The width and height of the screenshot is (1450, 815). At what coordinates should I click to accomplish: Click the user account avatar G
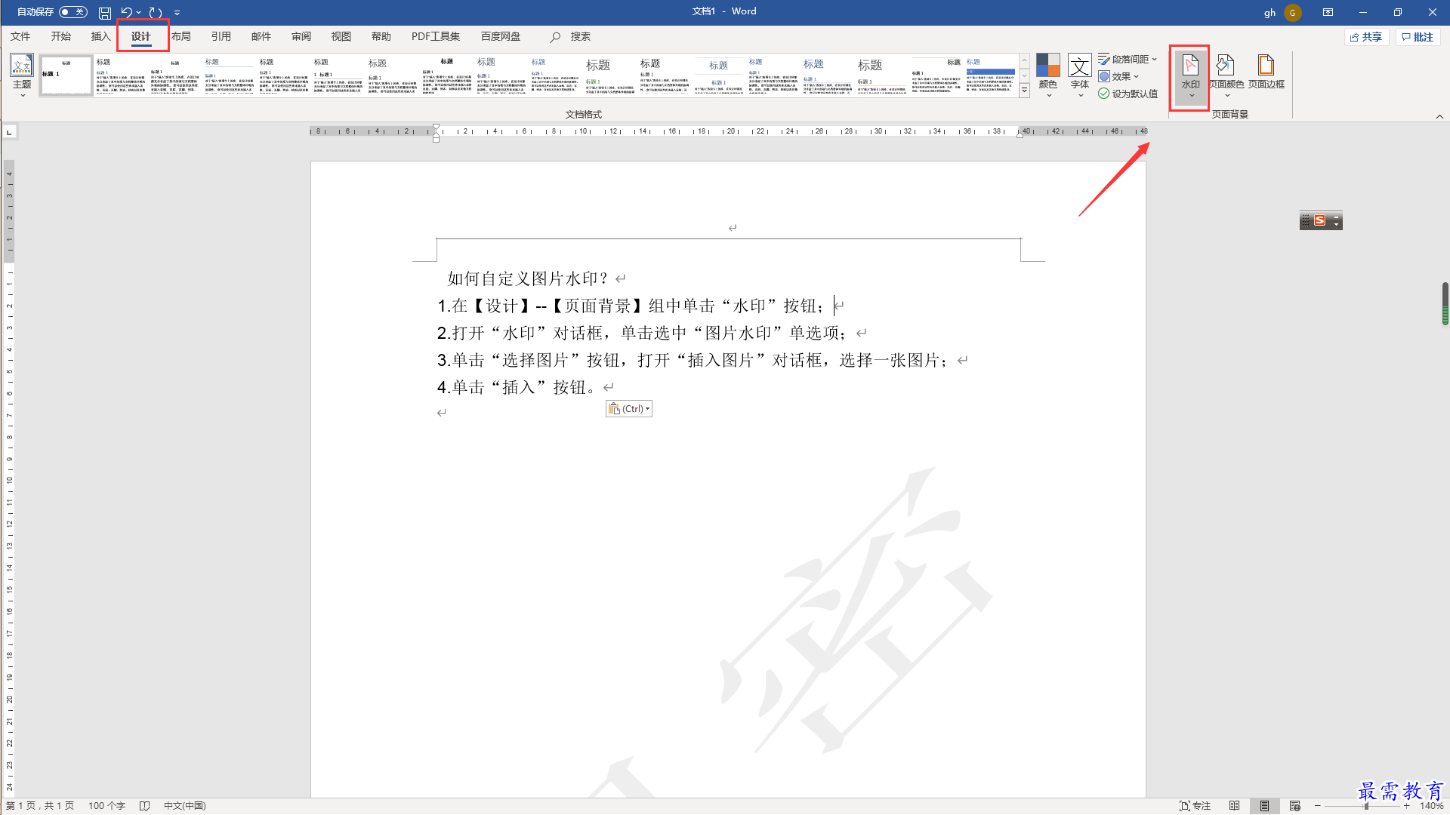pyautogui.click(x=1292, y=12)
